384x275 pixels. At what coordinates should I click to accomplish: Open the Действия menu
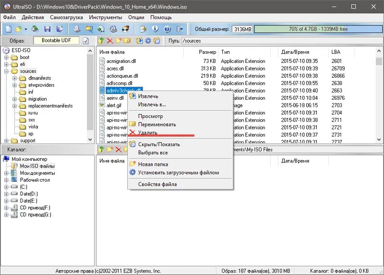coord(33,17)
